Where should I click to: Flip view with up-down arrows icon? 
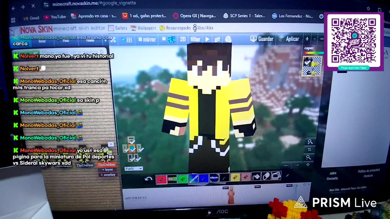point(310,149)
